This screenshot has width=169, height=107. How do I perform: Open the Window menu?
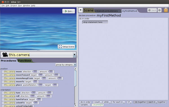pyautogui.click(x=26, y=6)
